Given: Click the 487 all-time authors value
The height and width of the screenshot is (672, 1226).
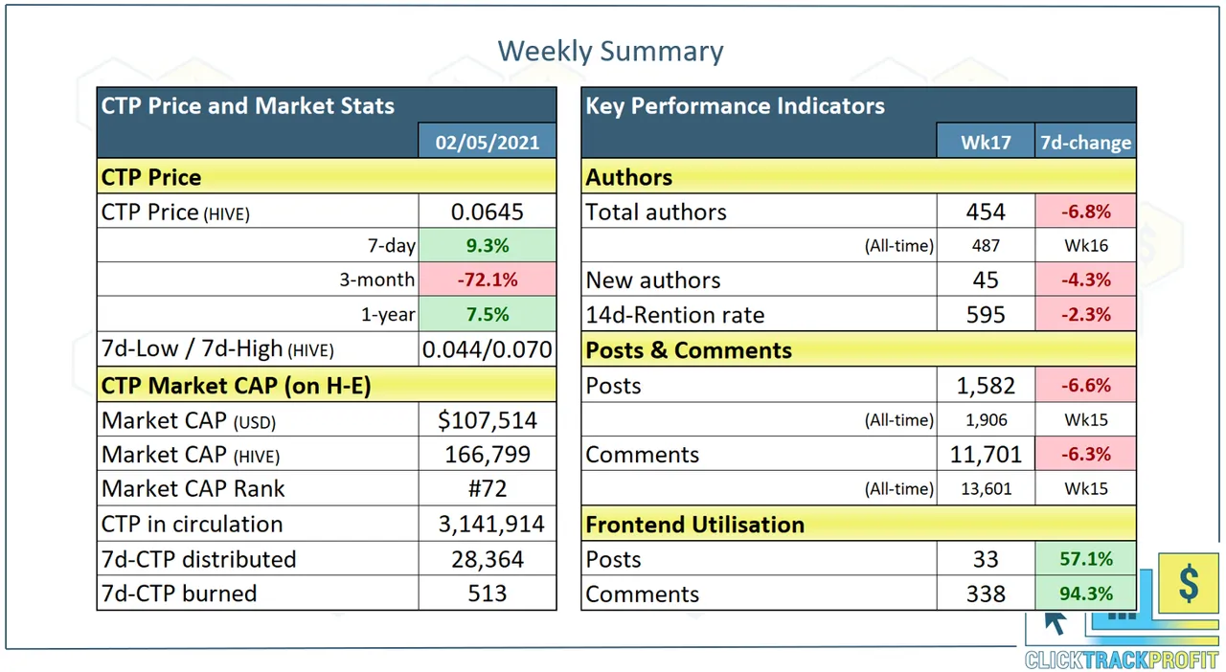Looking at the screenshot, I should [x=986, y=246].
